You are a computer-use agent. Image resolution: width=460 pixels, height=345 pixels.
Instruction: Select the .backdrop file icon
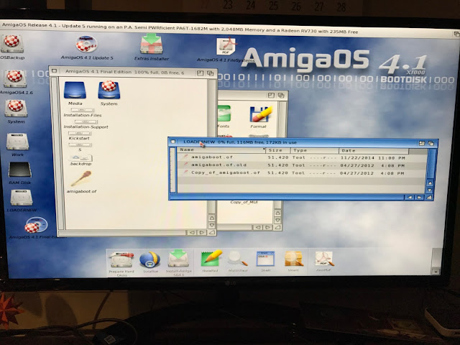81,158
